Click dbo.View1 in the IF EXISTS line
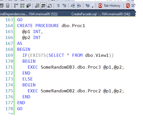Screen dimensions: 143x122 point(97,55)
